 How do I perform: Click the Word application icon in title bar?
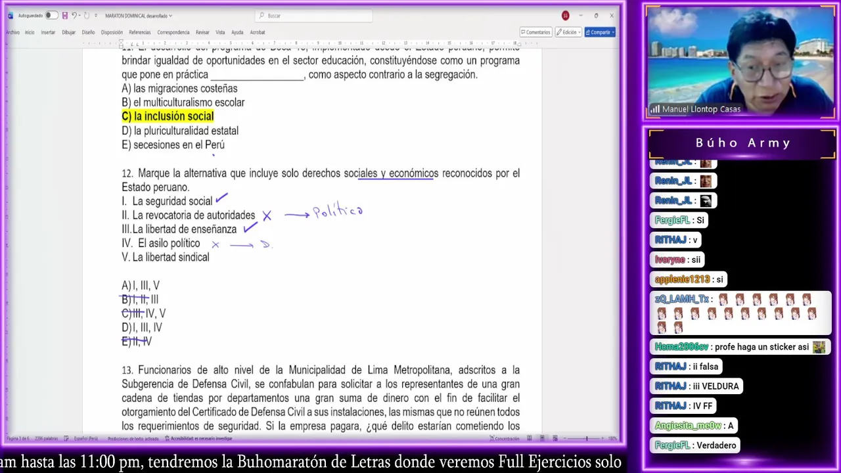point(10,16)
